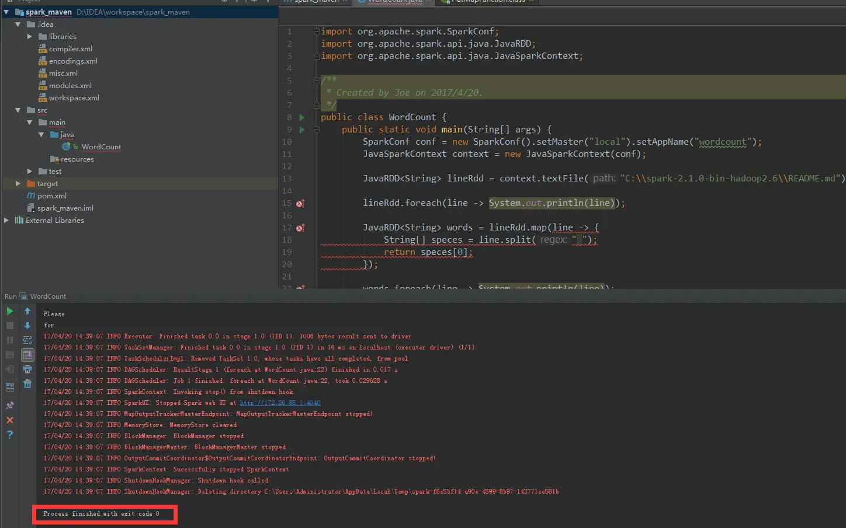Select misc.xml in the project tree

63,73
